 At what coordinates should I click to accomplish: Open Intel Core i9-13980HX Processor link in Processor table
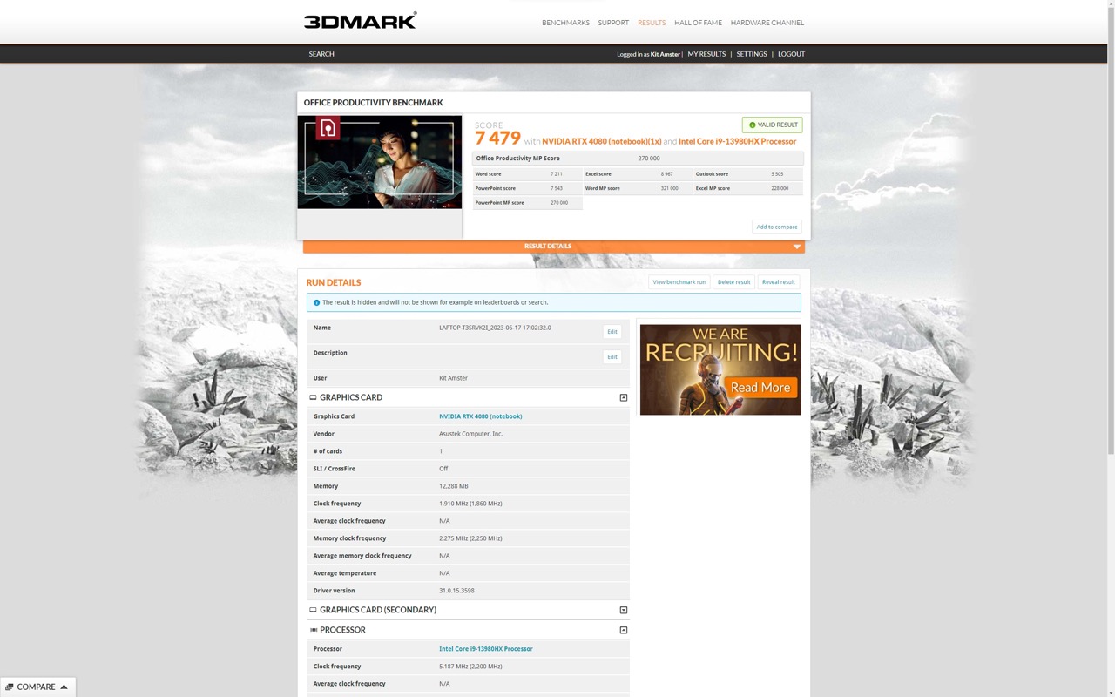click(x=486, y=649)
